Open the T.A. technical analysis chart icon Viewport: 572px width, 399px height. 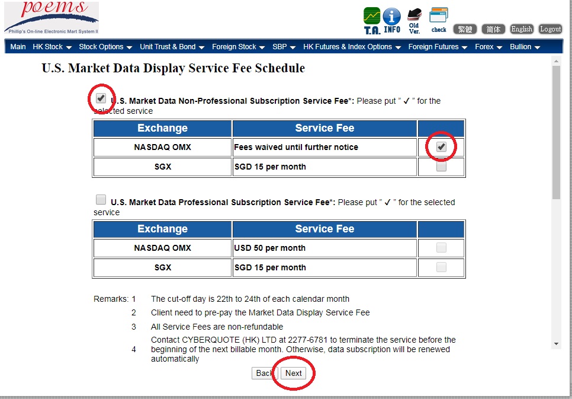372,20
